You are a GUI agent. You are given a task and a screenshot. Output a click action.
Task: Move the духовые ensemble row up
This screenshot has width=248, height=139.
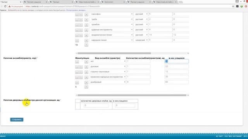click(81, 67)
